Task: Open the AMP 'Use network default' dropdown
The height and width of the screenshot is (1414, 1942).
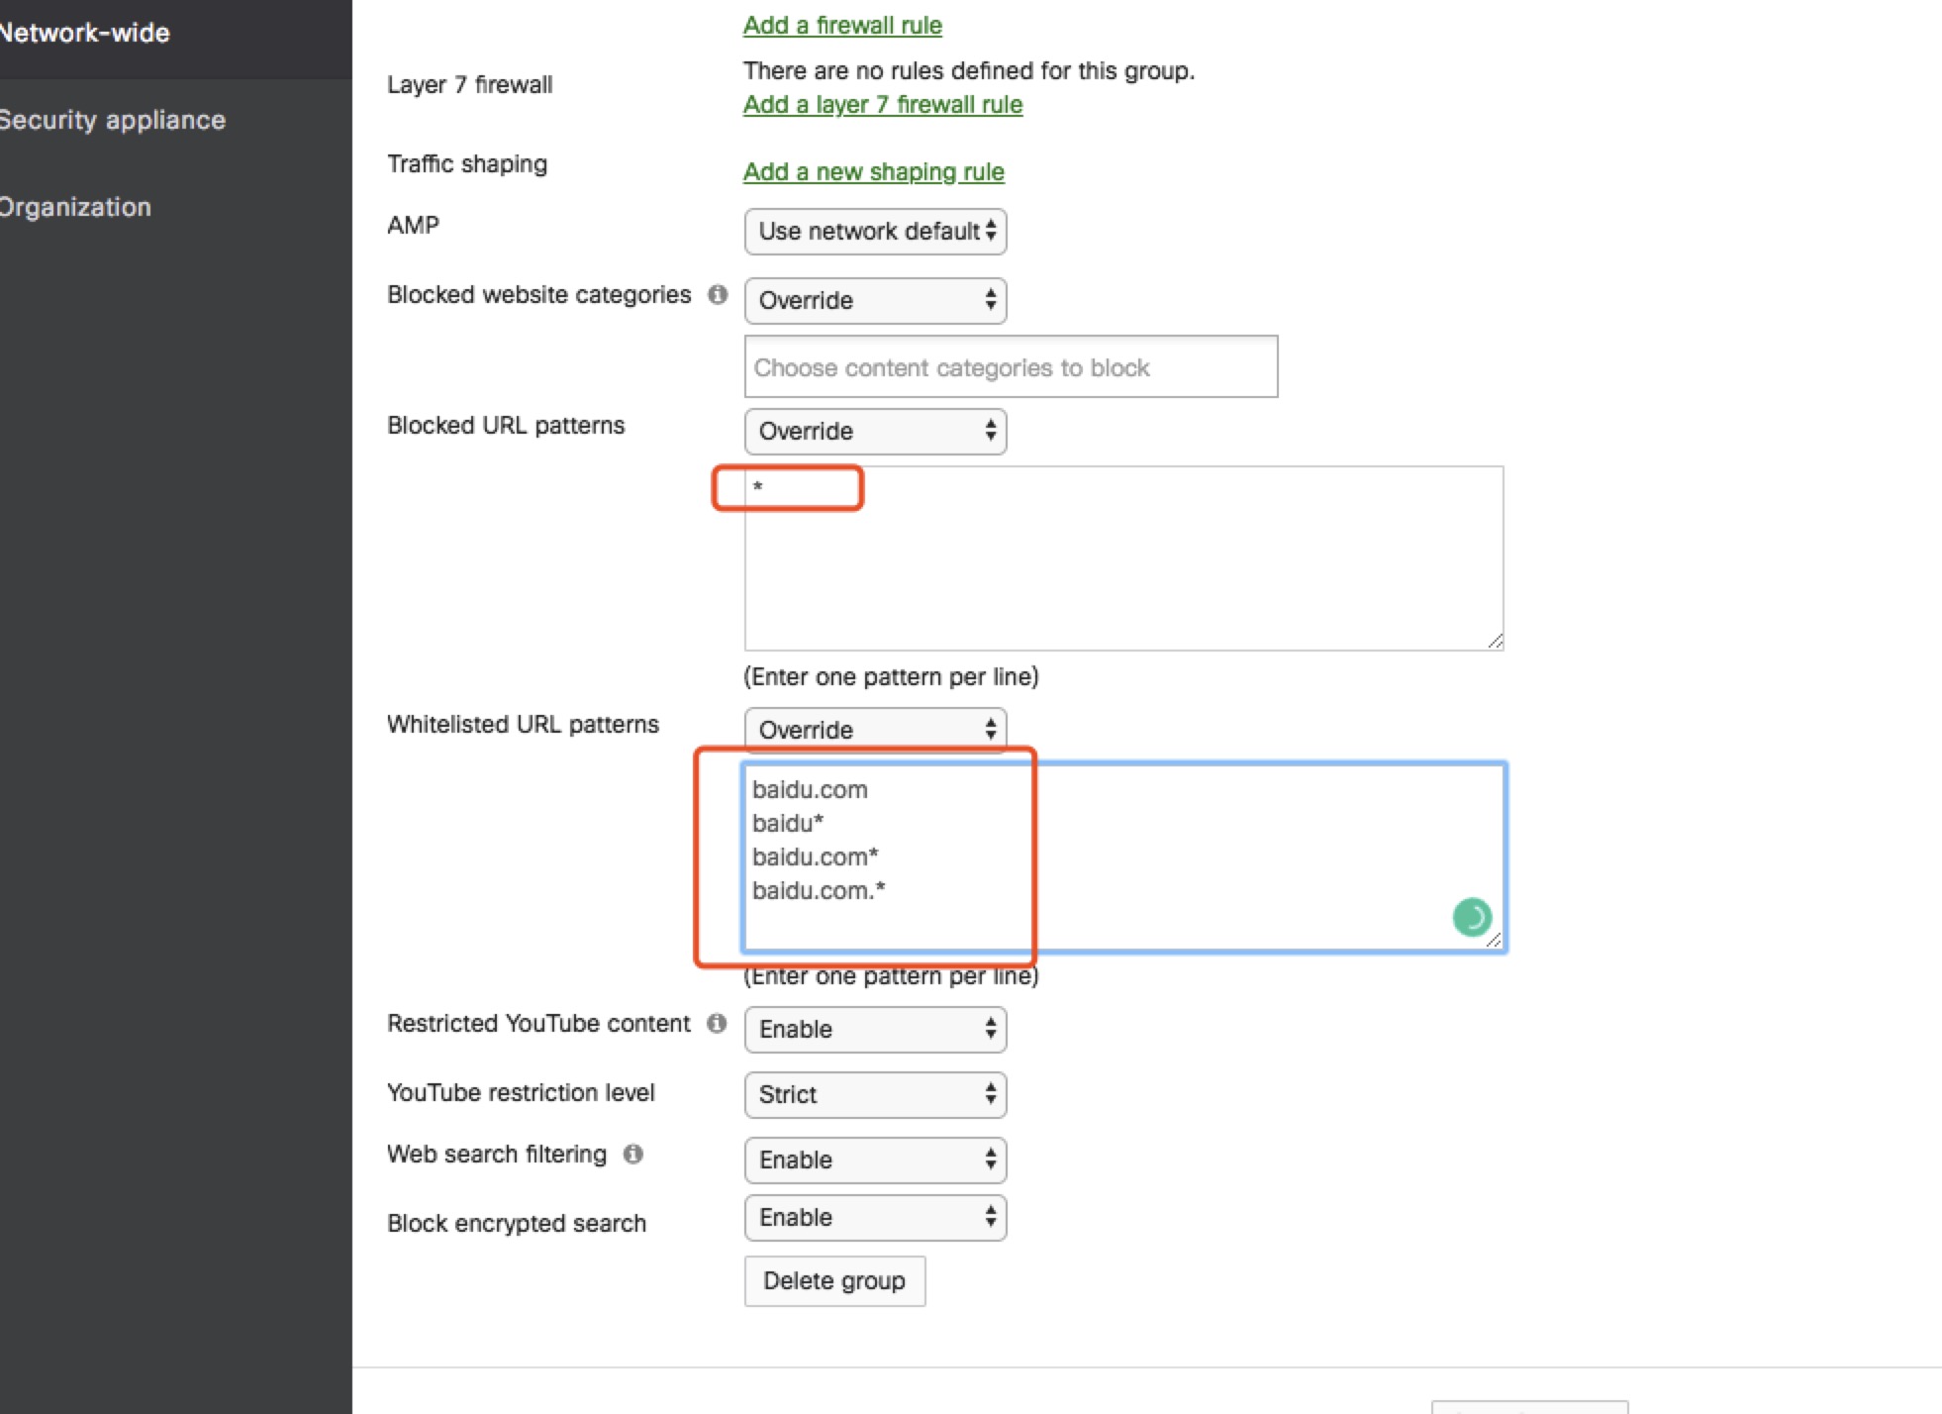Action: pos(875,231)
